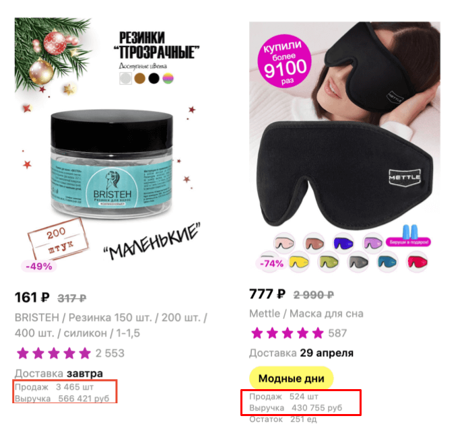The height and width of the screenshot is (445, 470).
Task: Click the pink купили более 9100 badge
Action: (284, 61)
